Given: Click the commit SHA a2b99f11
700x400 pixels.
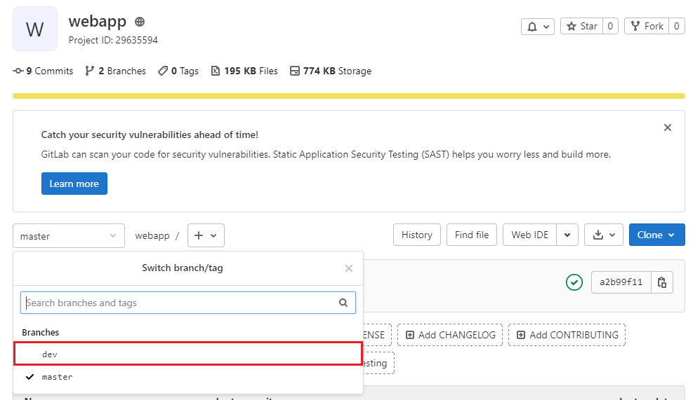Looking at the screenshot, I should pos(621,282).
